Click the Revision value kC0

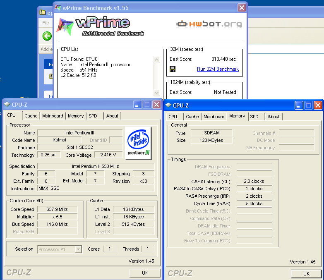(144, 181)
